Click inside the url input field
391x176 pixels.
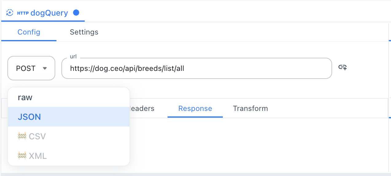[x=196, y=68]
